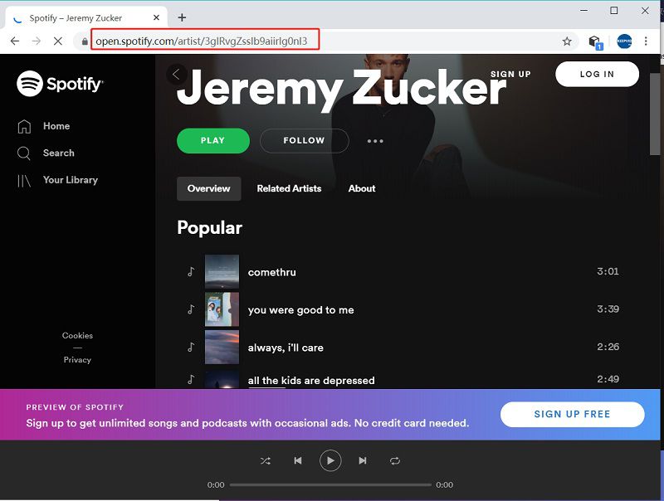Toggle shuffle in the player bar

[266, 461]
